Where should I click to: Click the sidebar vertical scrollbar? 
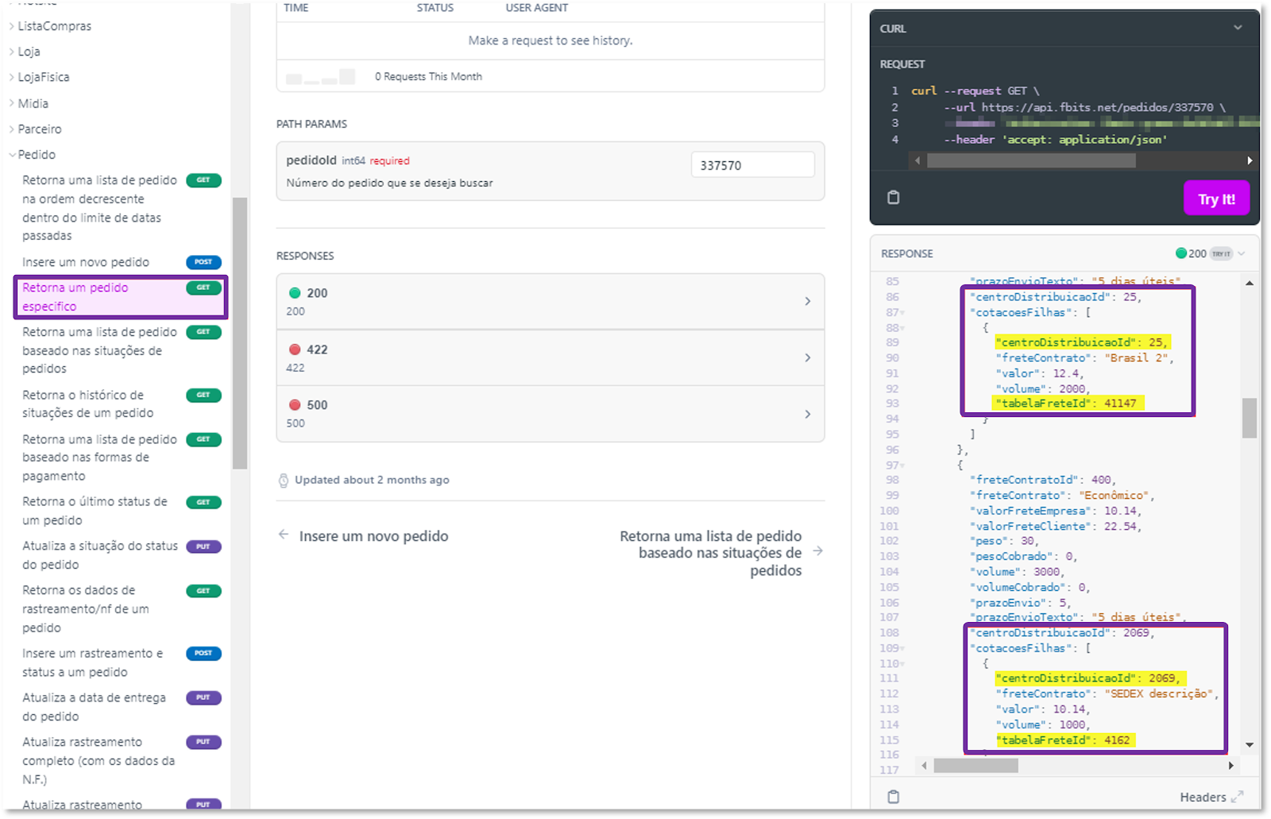click(240, 334)
